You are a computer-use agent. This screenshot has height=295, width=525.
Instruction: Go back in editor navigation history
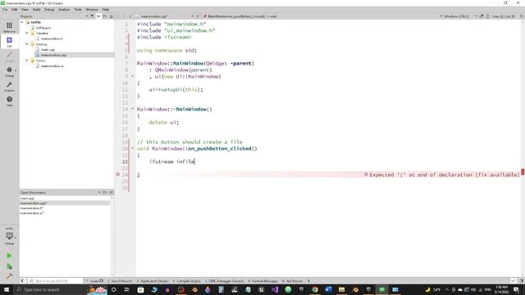tap(118, 16)
